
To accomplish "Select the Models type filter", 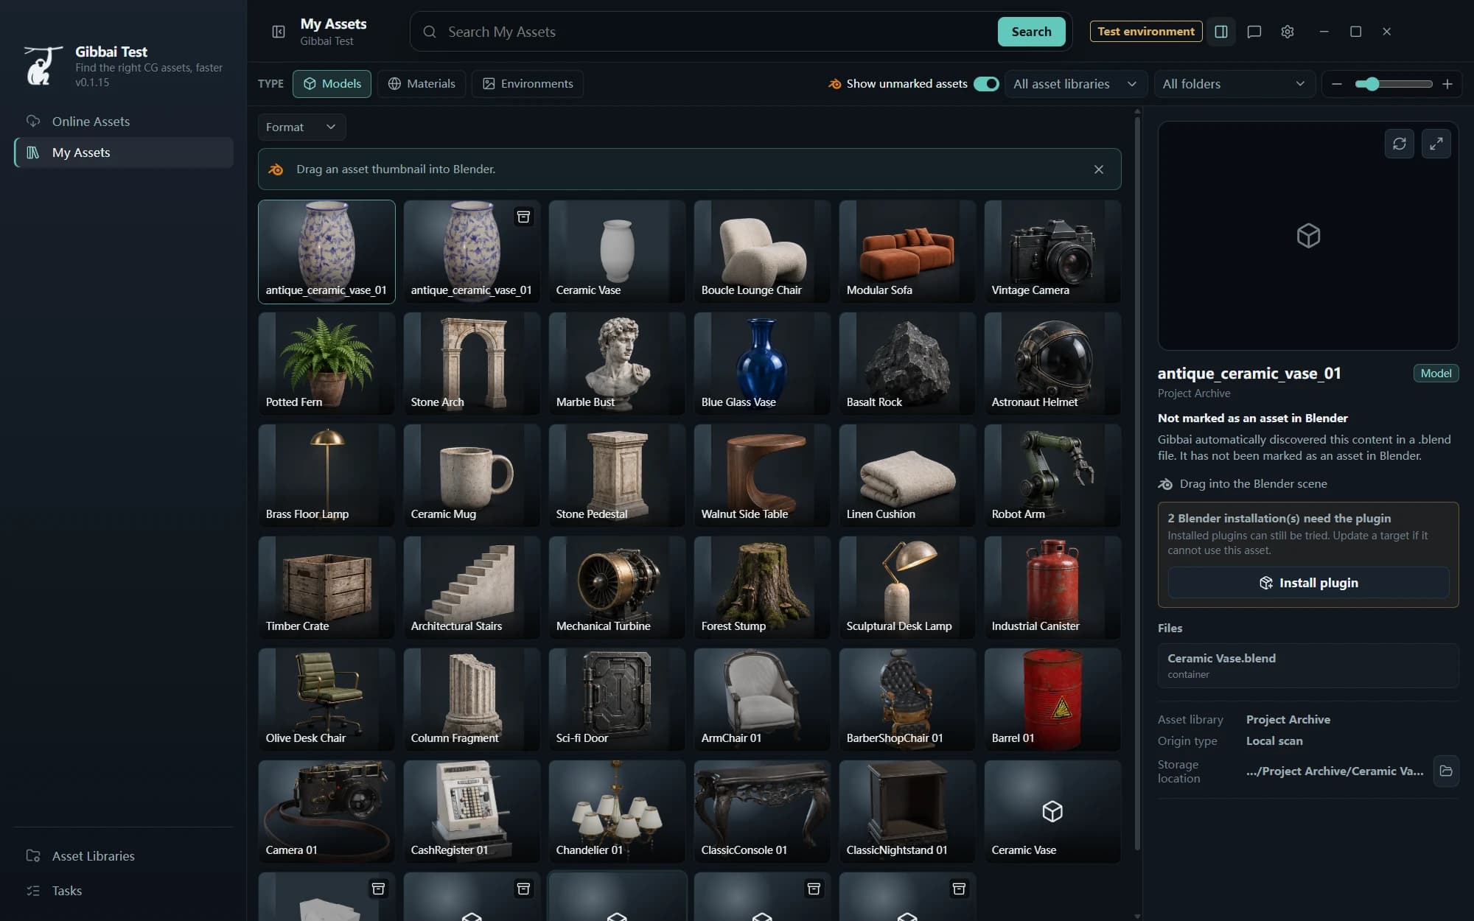I will (x=332, y=84).
